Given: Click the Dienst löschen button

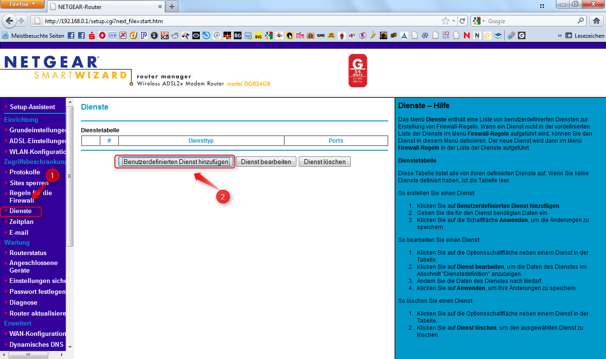Looking at the screenshot, I should coord(324,161).
